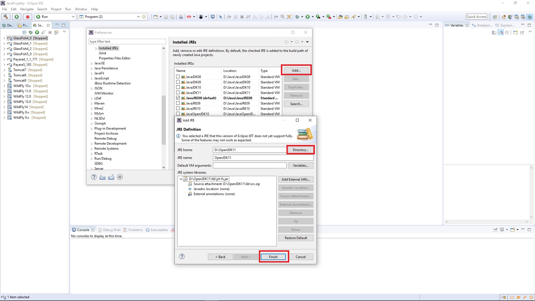Click the help icon in the Add JRE dialog
Screen dimensions: 535x301
pos(182,256)
